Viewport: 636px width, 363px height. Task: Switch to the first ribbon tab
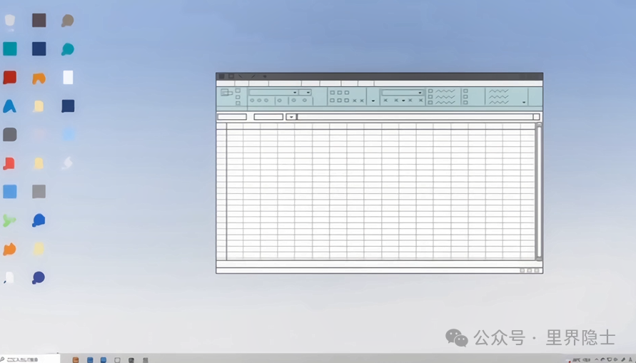pos(226,83)
